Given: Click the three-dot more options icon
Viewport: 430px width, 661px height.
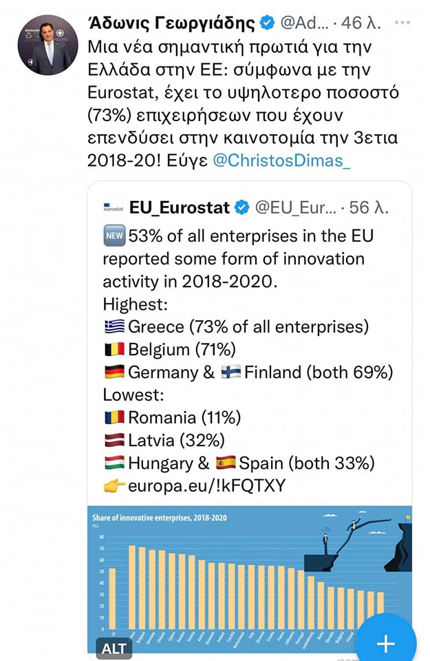Looking at the screenshot, I should tap(402, 23).
